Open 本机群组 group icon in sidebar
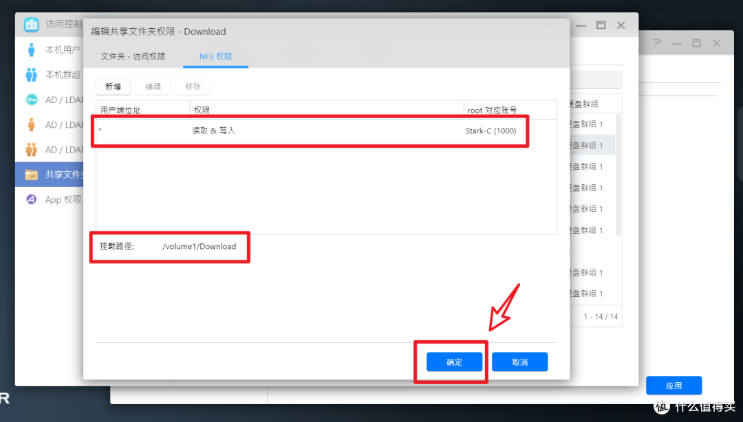743x422 pixels. click(31, 75)
